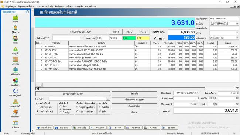Image resolution: width=240 pixels, height=135 pixels.
Task: Open the ข้อมูลพื้นฐาน menu in menu bar
Action: pyautogui.click(x=10, y=6)
